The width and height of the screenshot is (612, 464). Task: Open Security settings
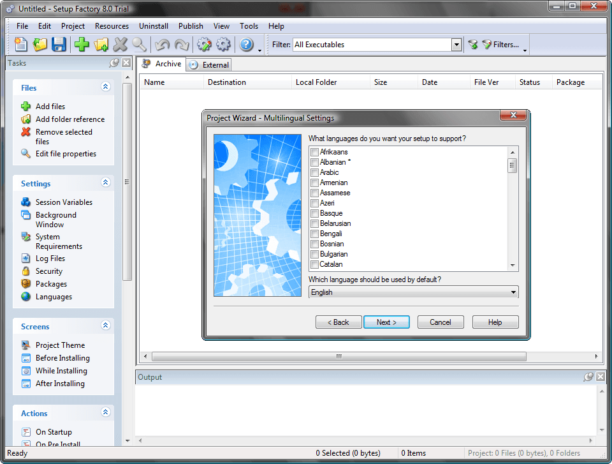click(x=49, y=271)
